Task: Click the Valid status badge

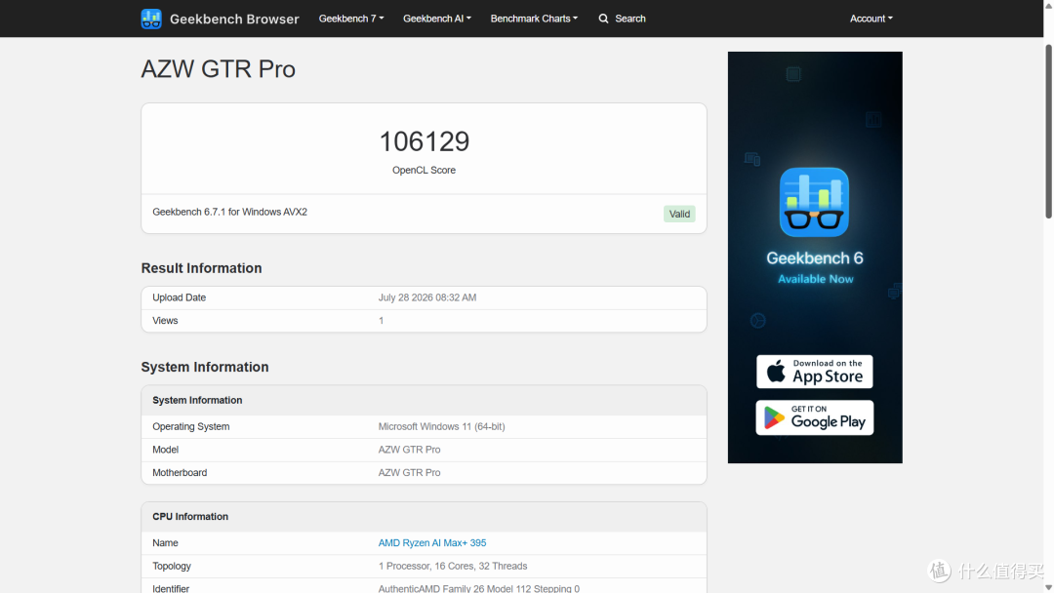Action: pos(679,214)
